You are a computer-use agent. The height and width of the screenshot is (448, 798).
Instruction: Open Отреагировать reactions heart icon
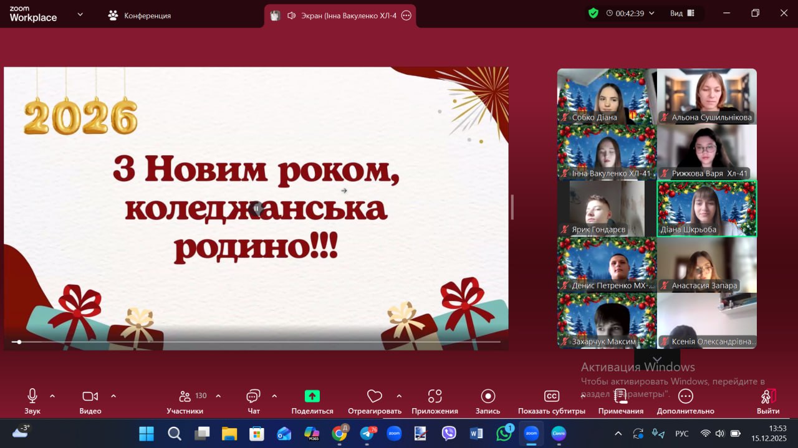coord(374,396)
